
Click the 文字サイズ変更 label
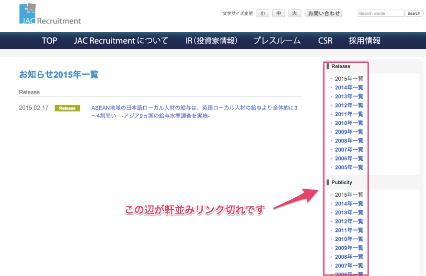[238, 13]
